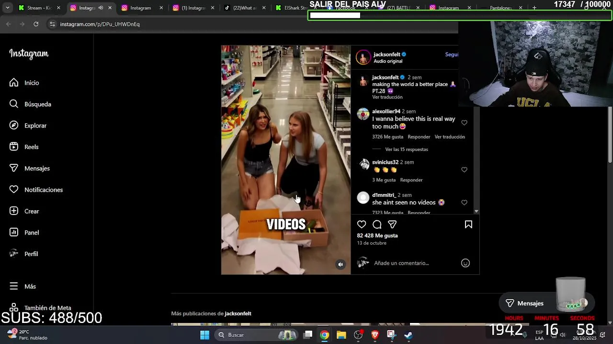The image size is (613, 344).
Task: Click the address bar URL
Action: point(100,24)
